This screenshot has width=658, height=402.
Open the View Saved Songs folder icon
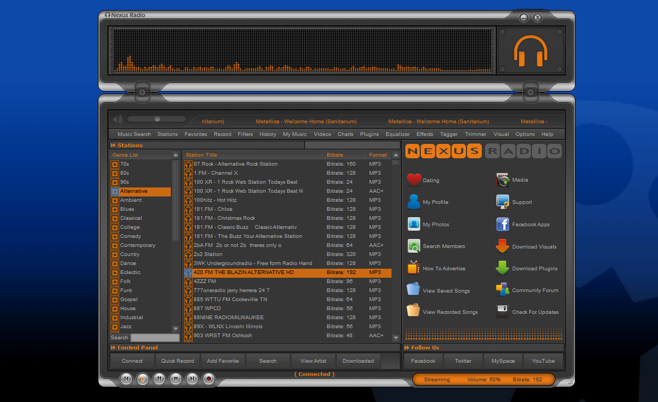[414, 290]
